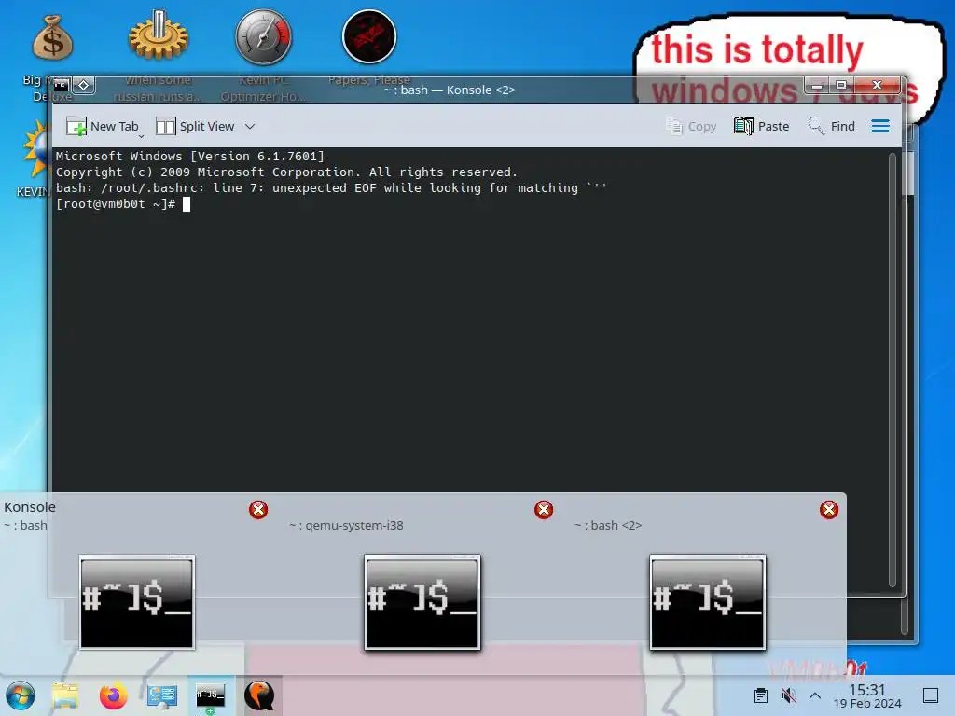Open the Konsole hamburger menu

(880, 126)
